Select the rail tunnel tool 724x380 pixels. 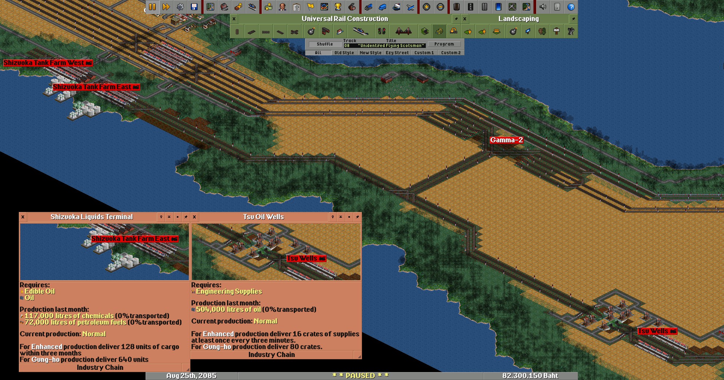[x=425, y=32]
